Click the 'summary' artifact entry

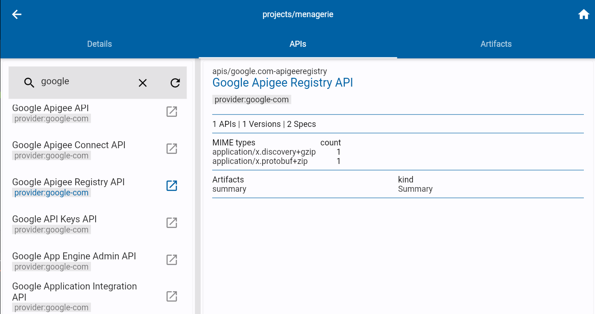pos(229,189)
